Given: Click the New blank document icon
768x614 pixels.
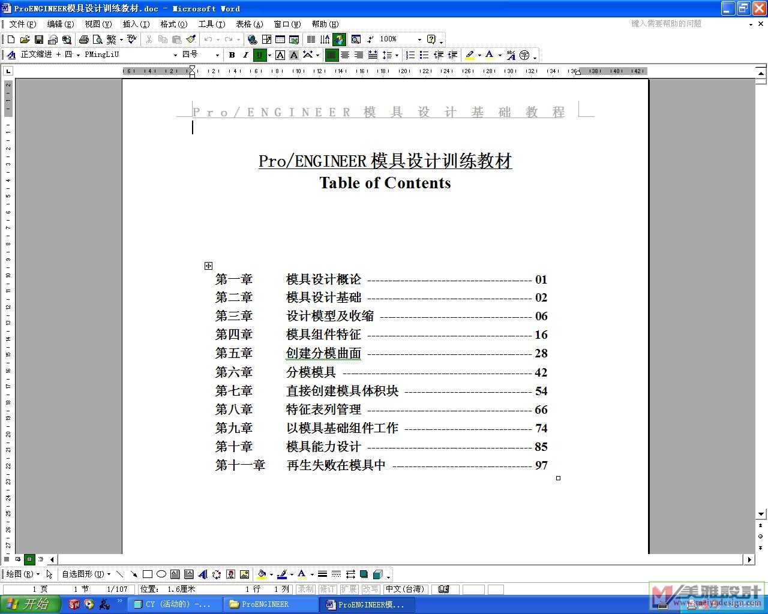Looking at the screenshot, I should click(11, 40).
